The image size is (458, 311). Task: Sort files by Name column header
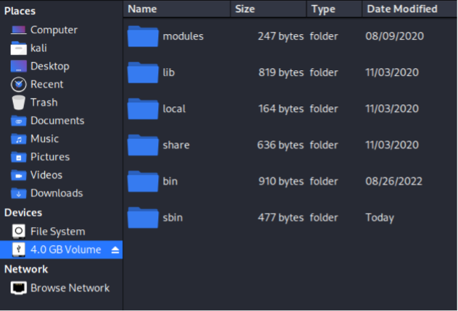click(x=143, y=9)
